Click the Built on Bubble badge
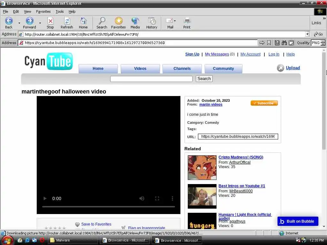This screenshot has height=245, width=327. [298, 221]
